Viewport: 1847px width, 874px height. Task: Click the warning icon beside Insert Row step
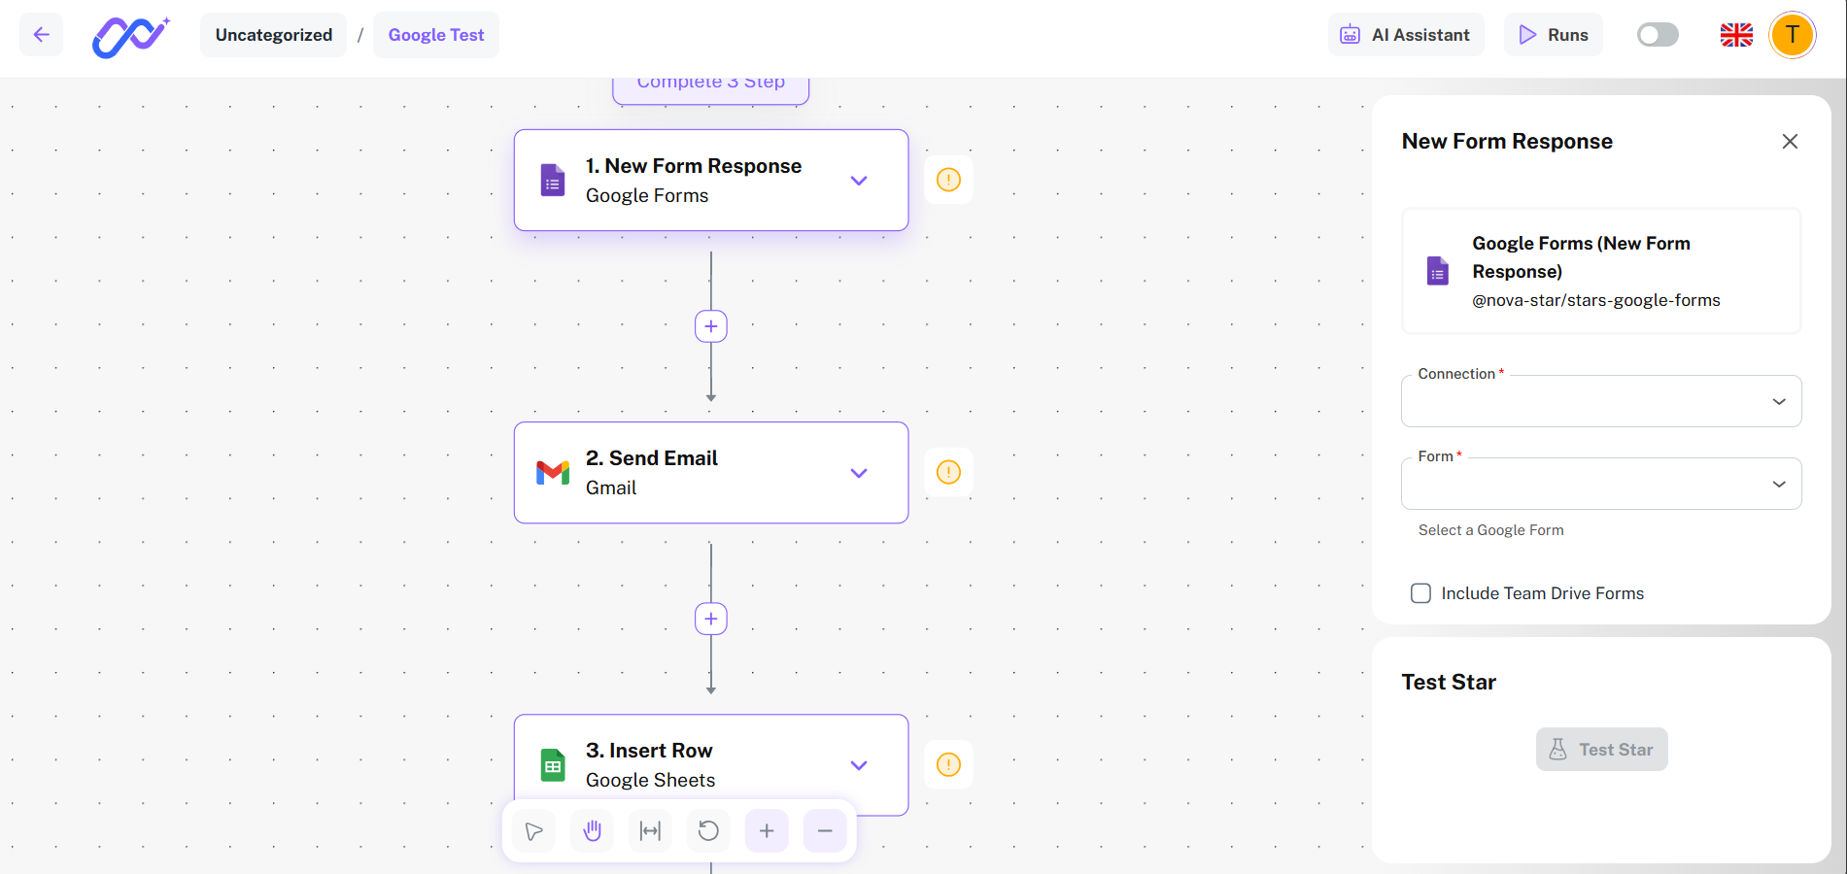[x=948, y=764]
